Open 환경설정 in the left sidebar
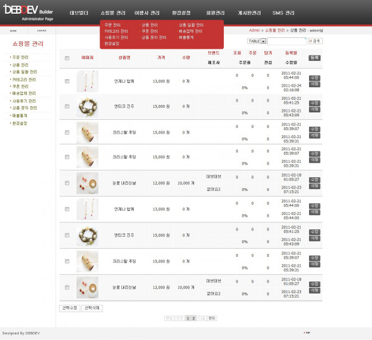The image size is (372, 340). [x=19, y=123]
